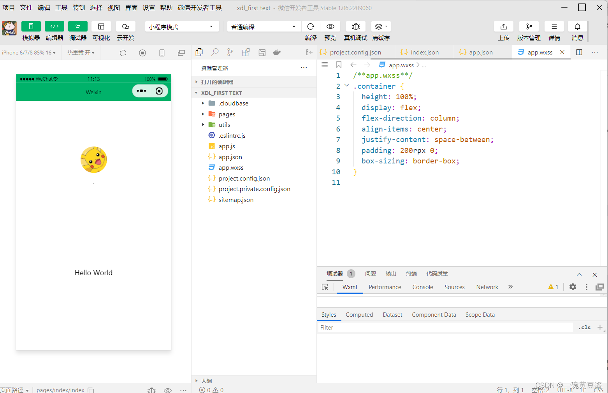Open the iPhone 6/7/8 device dropdown

click(29, 53)
